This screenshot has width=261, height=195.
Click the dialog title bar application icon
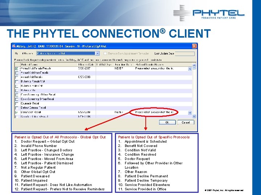[14, 46]
